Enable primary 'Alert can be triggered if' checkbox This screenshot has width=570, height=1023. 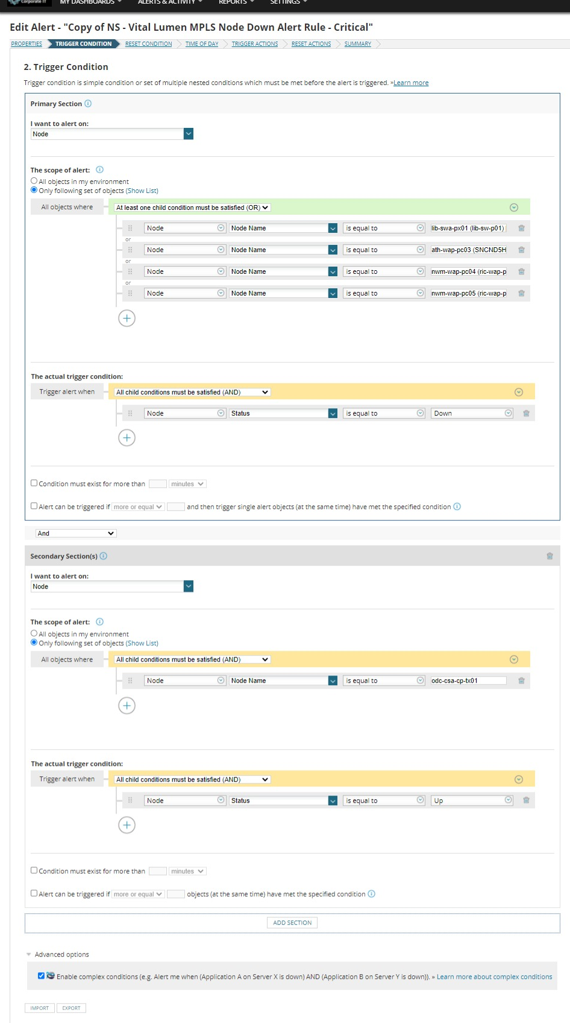pyautogui.click(x=34, y=506)
